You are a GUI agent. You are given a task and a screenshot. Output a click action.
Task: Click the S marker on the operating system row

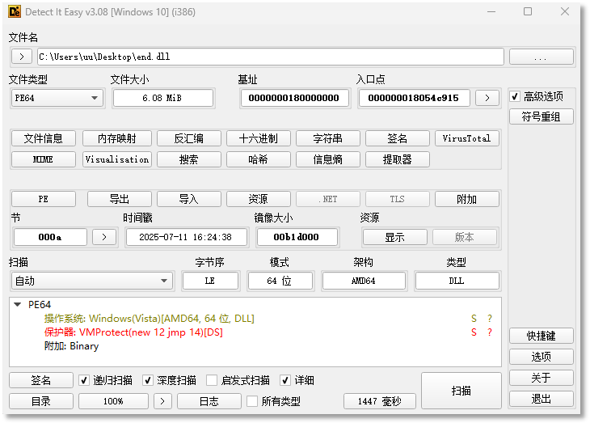pyautogui.click(x=474, y=319)
